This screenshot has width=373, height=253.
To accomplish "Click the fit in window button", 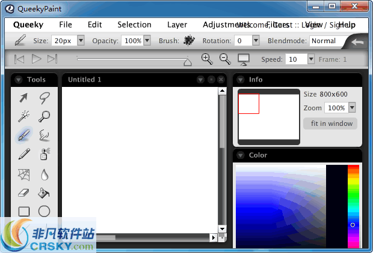I will tap(330, 124).
